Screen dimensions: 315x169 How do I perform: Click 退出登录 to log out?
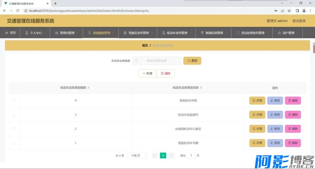pos(299,21)
